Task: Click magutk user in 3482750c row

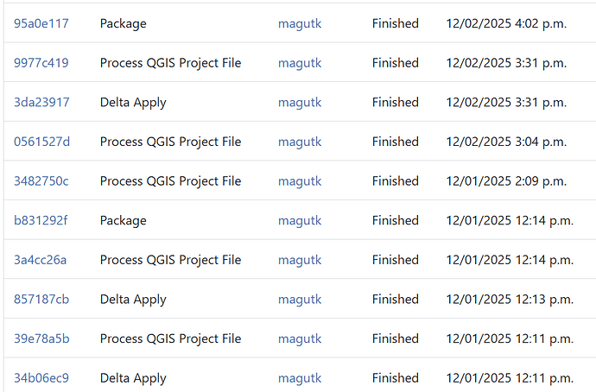Action: 300,181
